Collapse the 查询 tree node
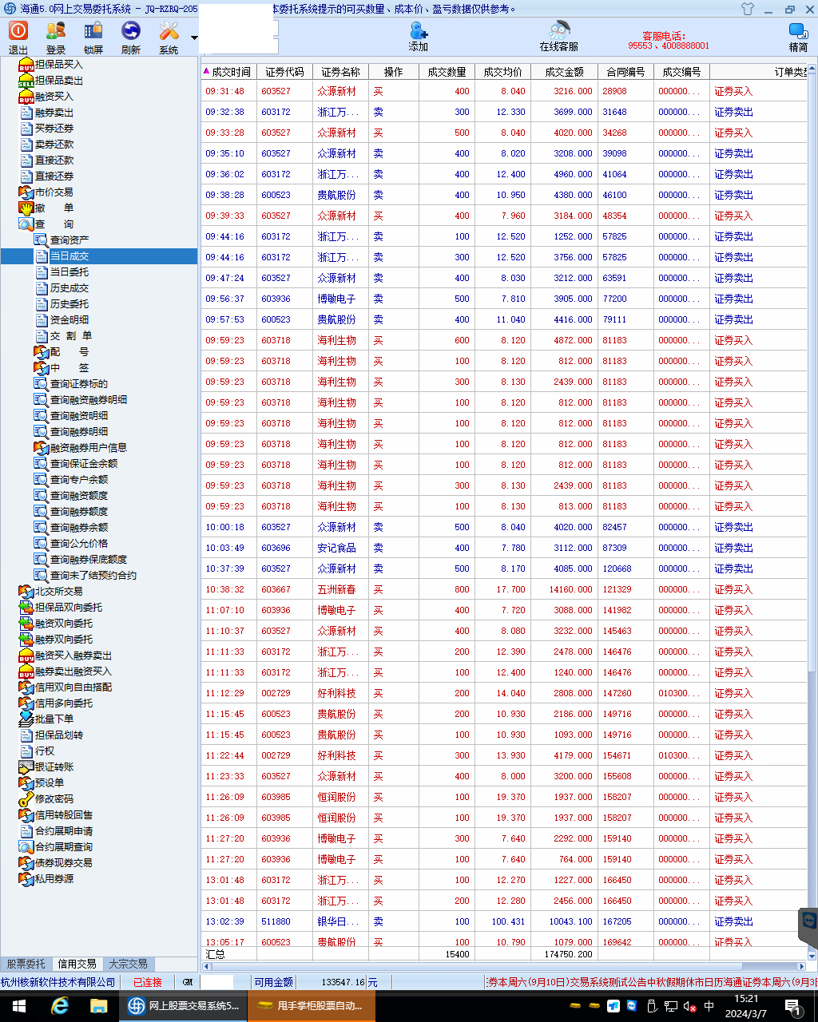 [x=54, y=224]
